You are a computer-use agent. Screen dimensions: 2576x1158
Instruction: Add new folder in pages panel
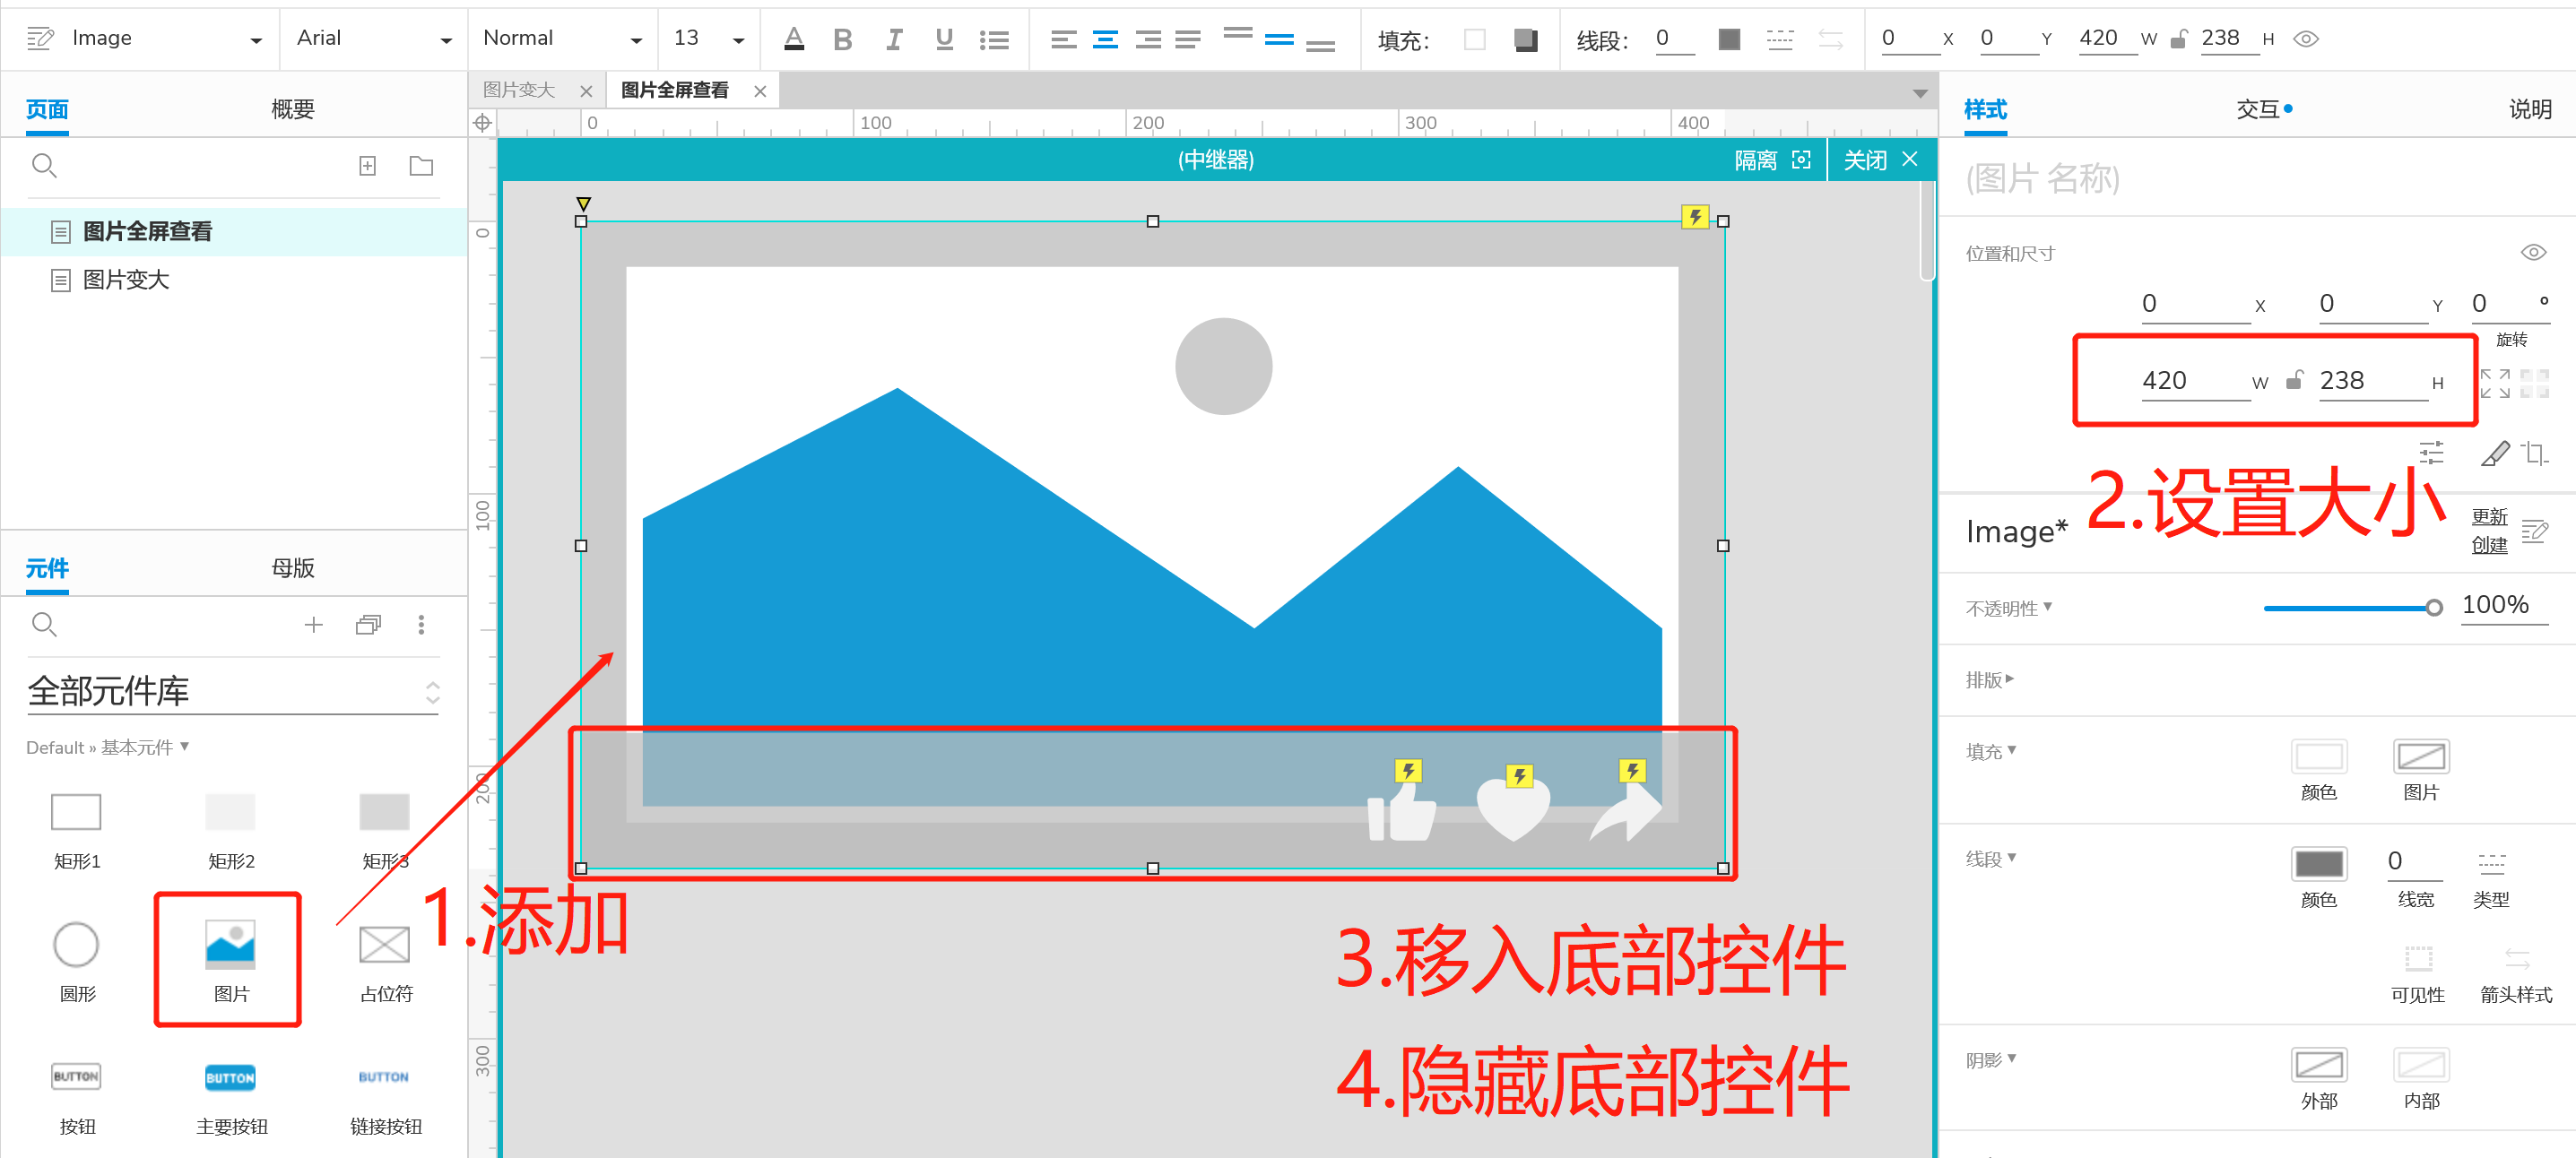[x=421, y=166]
